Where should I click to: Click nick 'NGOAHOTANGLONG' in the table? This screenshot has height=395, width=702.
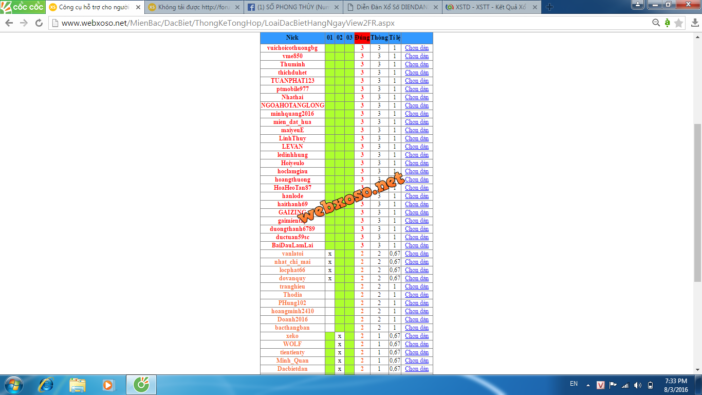[292, 105]
